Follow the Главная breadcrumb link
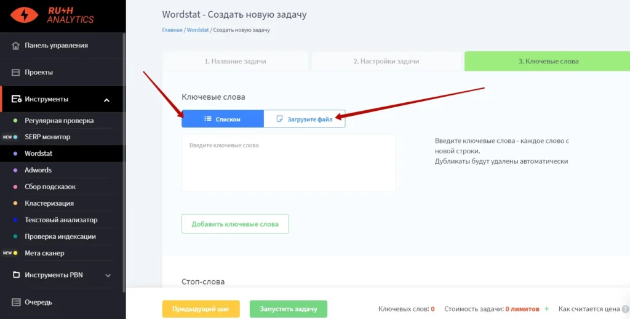The width and height of the screenshot is (630, 319). (172, 30)
